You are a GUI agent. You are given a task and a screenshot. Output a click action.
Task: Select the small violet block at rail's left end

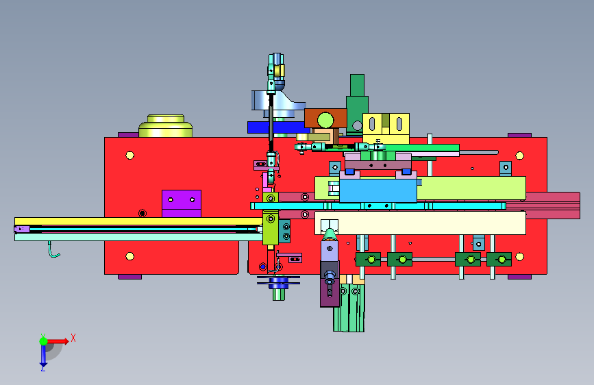(x=22, y=229)
